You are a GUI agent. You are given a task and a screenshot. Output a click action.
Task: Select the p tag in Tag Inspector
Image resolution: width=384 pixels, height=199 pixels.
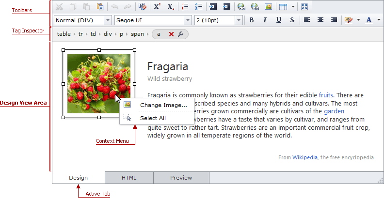point(121,34)
